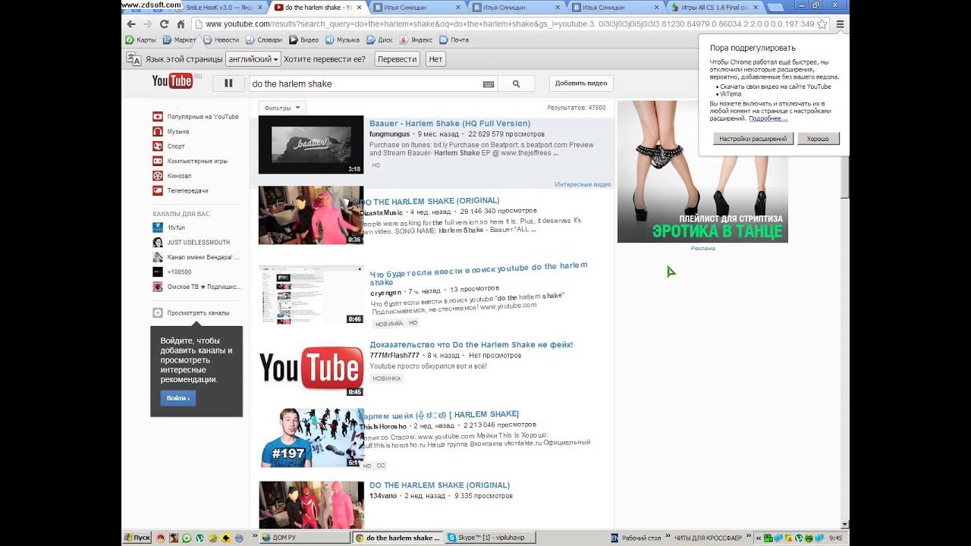This screenshot has width=971, height=546.
Task: Click the browser home icon
Action: (x=181, y=24)
